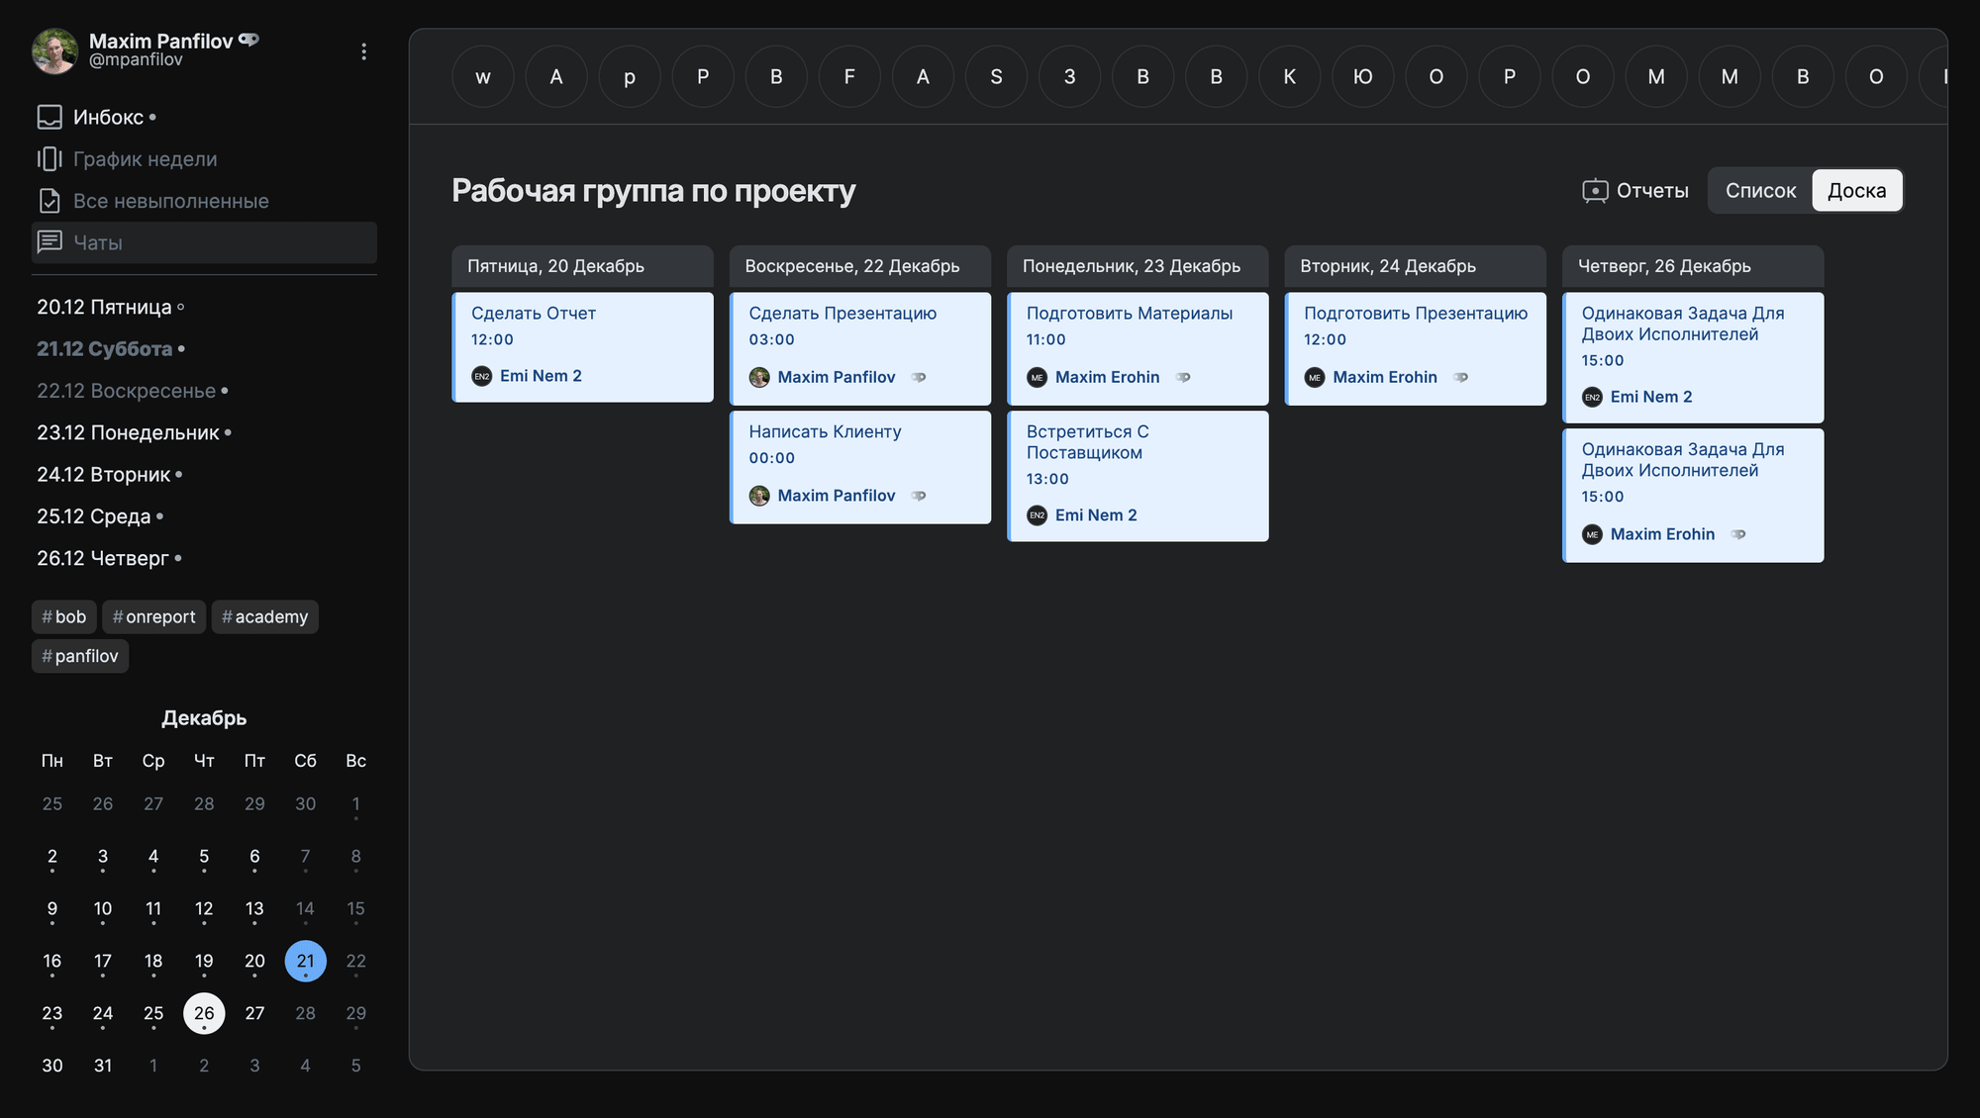1980x1118 pixels.
Task: Open the Встретиться С Поставщиком task card
Action: pyautogui.click(x=1137, y=465)
